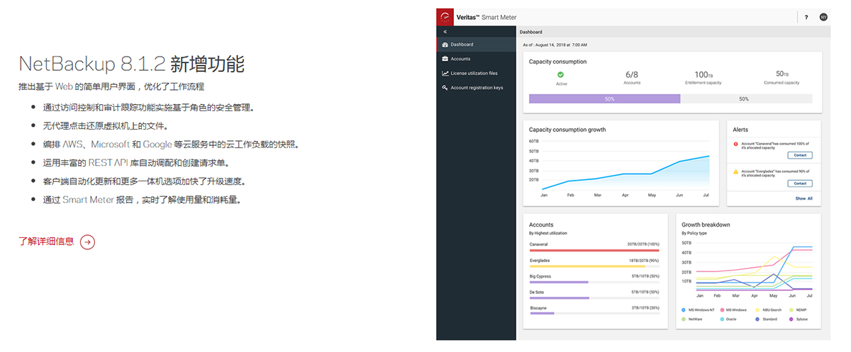Open help via the question mark icon
The height and width of the screenshot is (352, 851).
click(x=806, y=17)
